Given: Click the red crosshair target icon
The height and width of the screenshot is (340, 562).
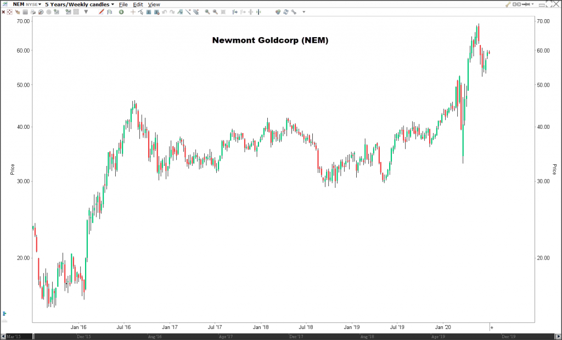Looking at the screenshot, I should pyautogui.click(x=9, y=12).
